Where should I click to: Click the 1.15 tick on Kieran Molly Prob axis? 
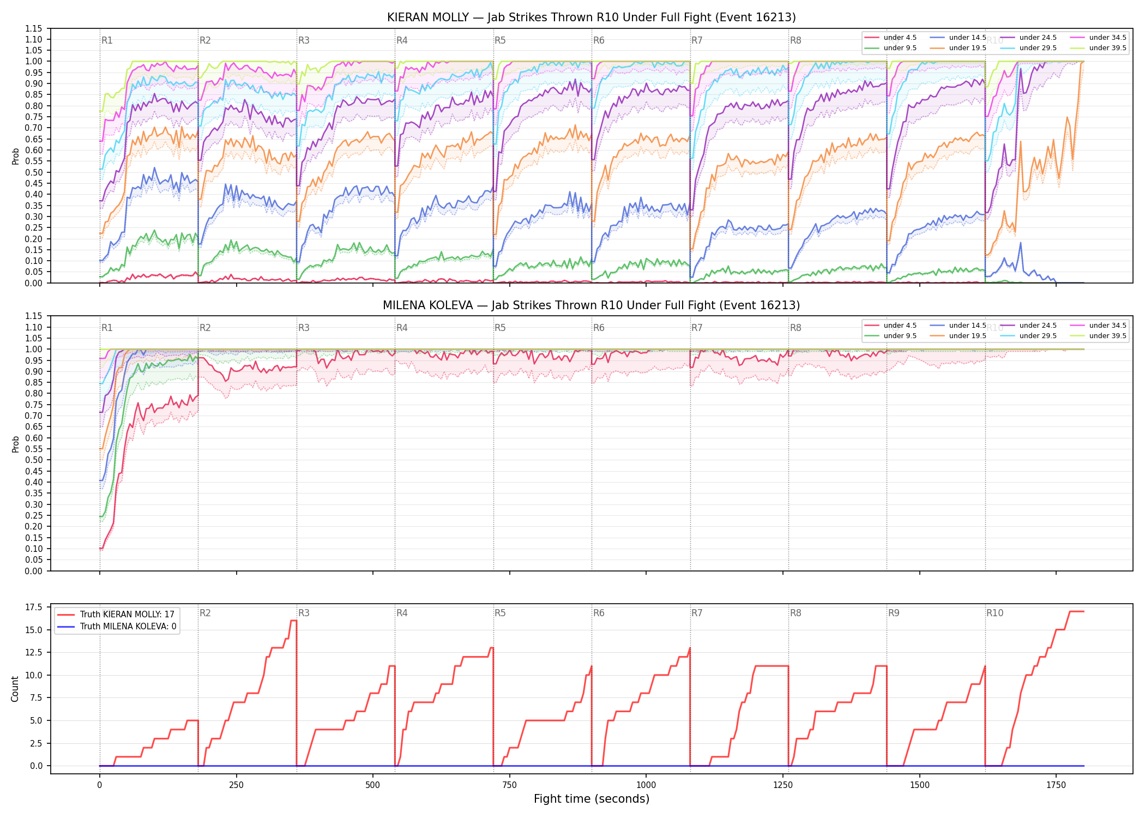[34, 28]
